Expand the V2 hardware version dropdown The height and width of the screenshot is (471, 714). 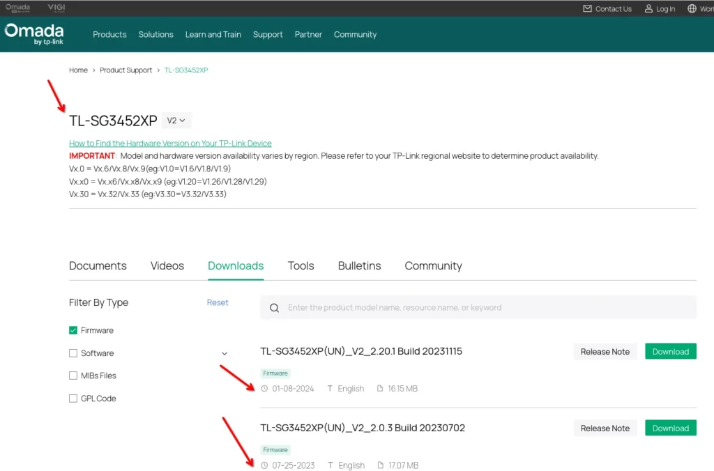pyautogui.click(x=176, y=121)
